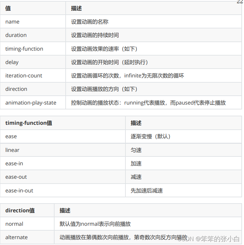Click text '设置动画播放的方向（如下）'
This screenshot has width=244, height=245.
click(x=104, y=89)
